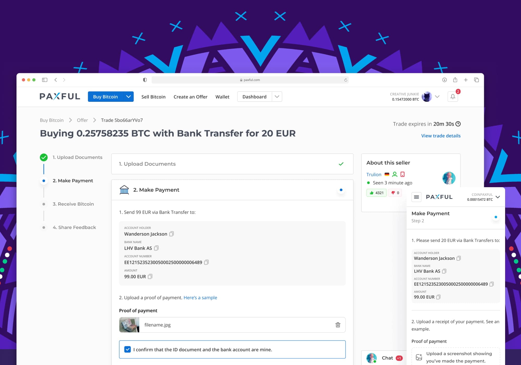Delete the uploaded filename.jpg proof
This screenshot has width=521, height=365.
pos(338,325)
